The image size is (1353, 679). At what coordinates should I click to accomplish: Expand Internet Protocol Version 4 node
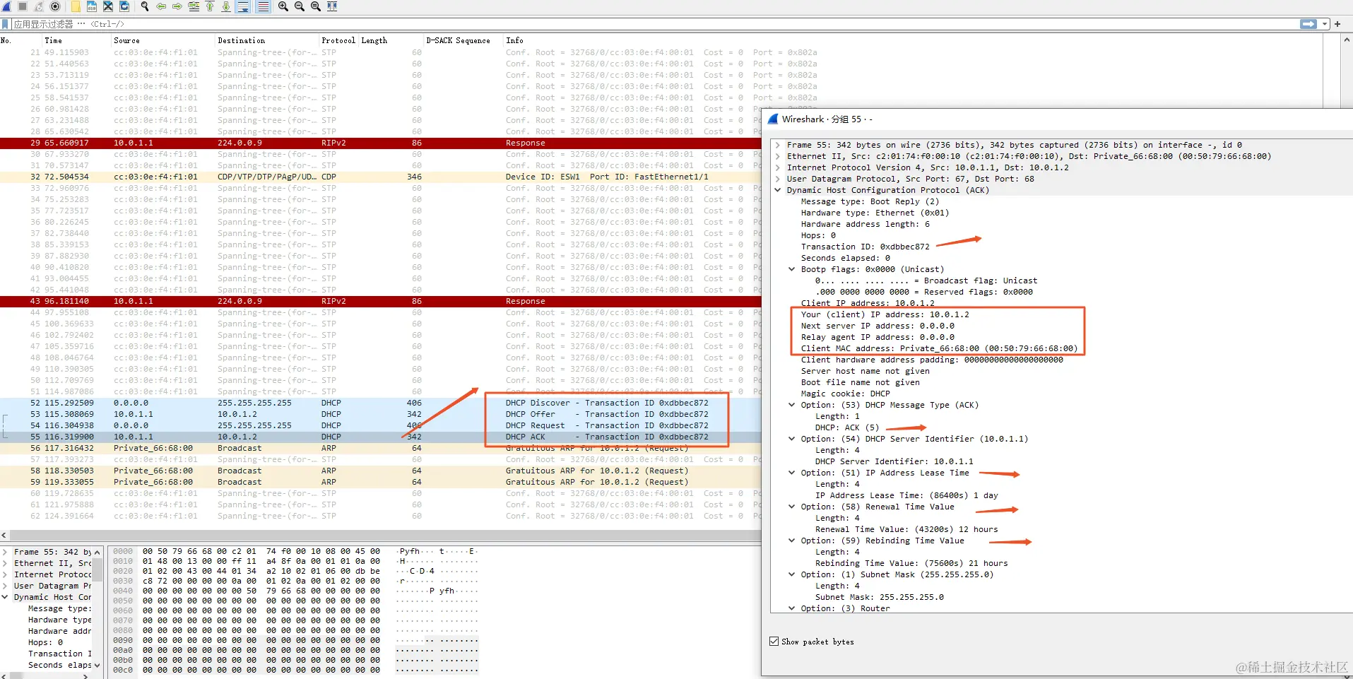click(778, 167)
